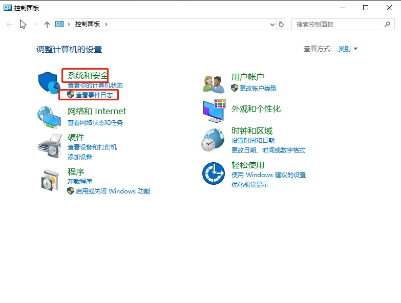Open 启用或关闭 Windows 功能
401x303 pixels.
click(x=113, y=191)
